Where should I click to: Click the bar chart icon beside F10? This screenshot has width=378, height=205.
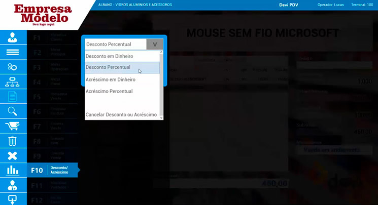(13, 171)
